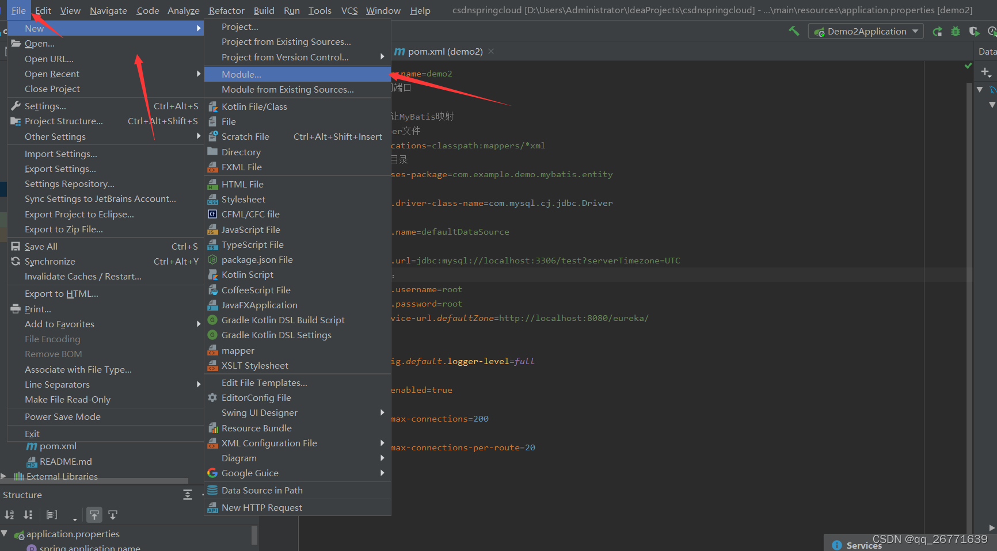Open the Help menu
997x551 pixels.
(420, 10)
